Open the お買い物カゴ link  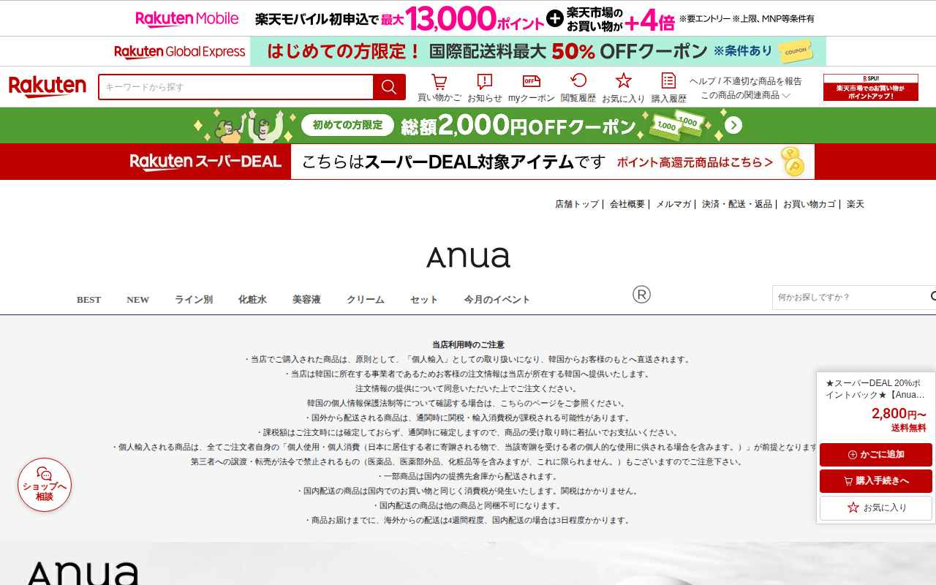[x=809, y=204]
